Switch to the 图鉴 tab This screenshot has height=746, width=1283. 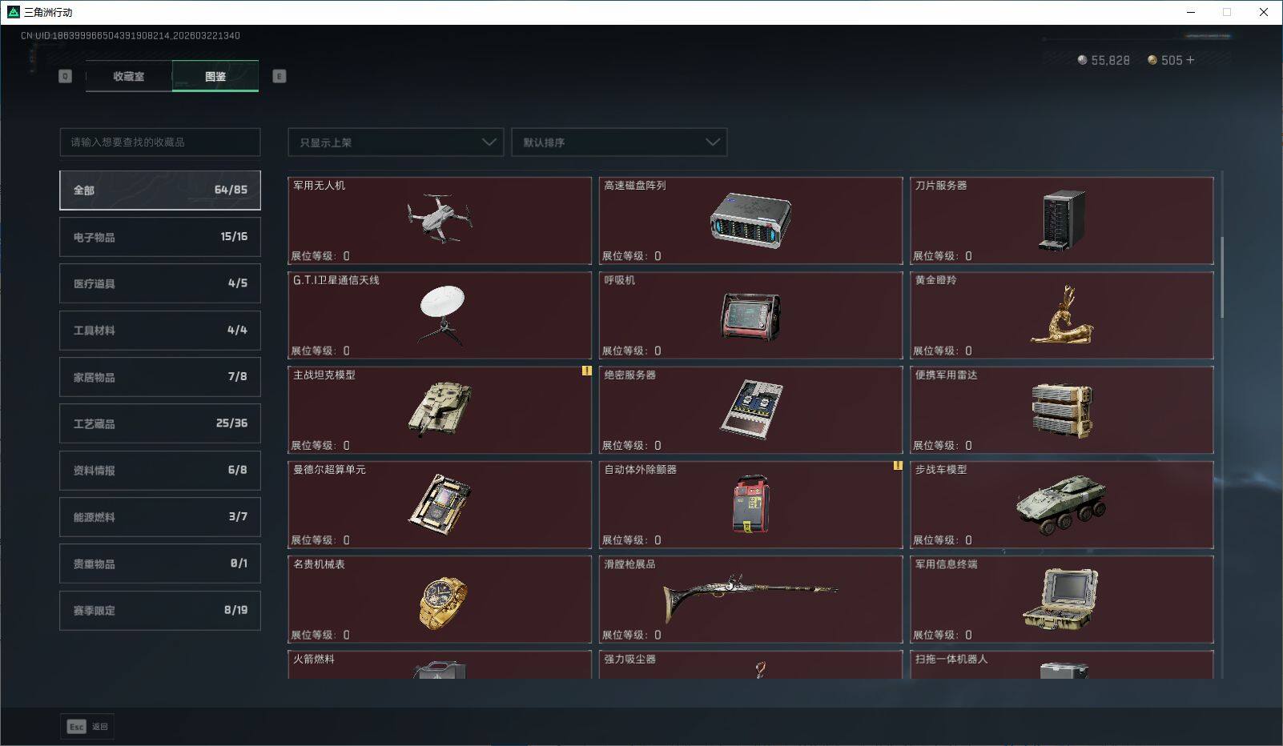[215, 76]
